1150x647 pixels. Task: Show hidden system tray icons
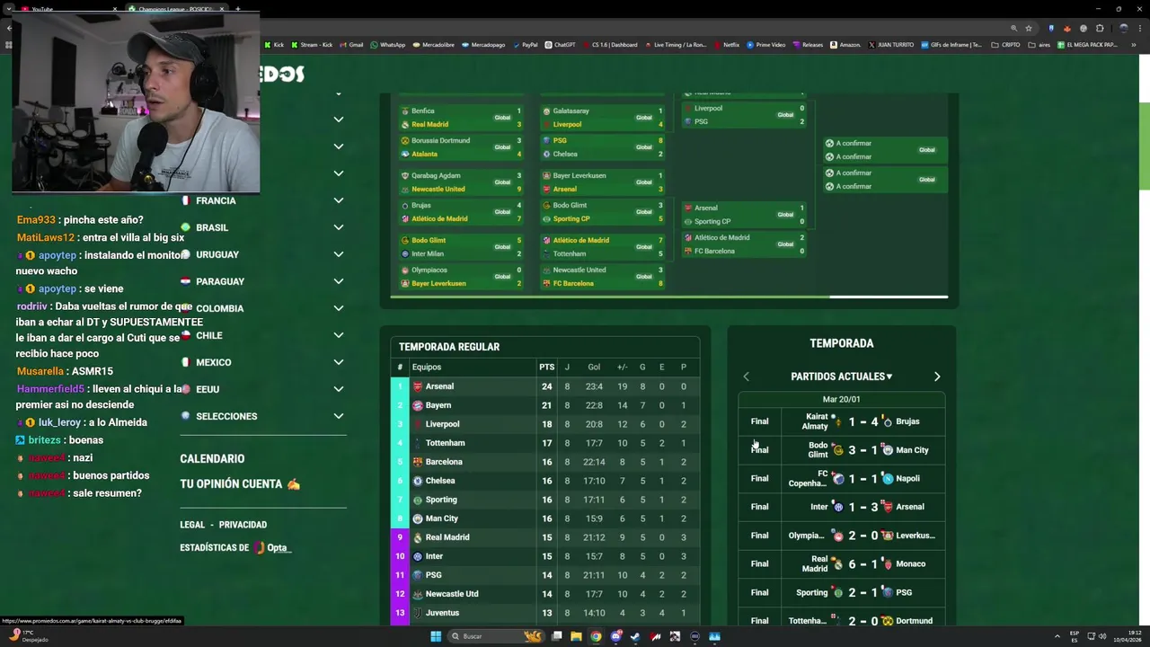1058,636
